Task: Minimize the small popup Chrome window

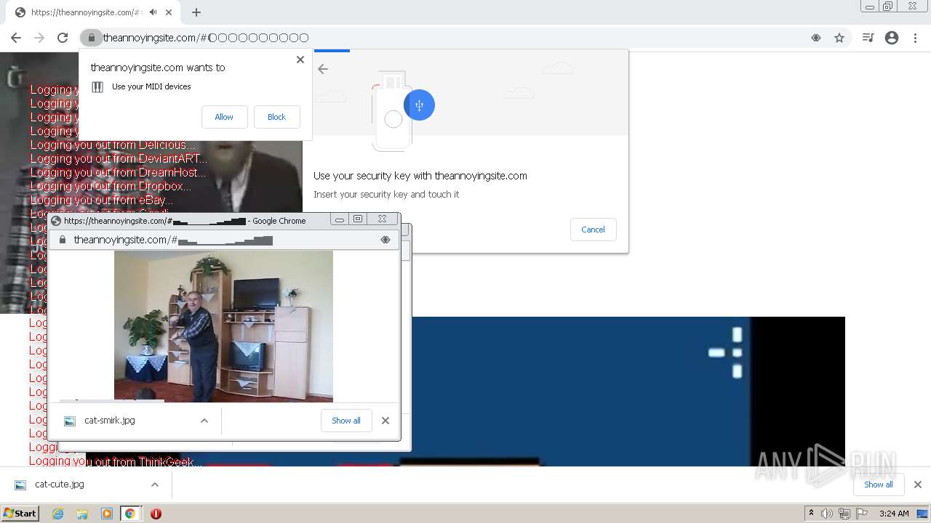Action: pos(340,219)
